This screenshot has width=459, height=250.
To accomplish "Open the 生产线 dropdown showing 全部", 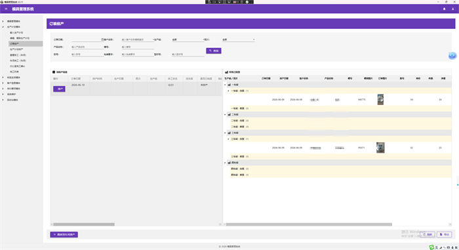I will click(x=188, y=39).
